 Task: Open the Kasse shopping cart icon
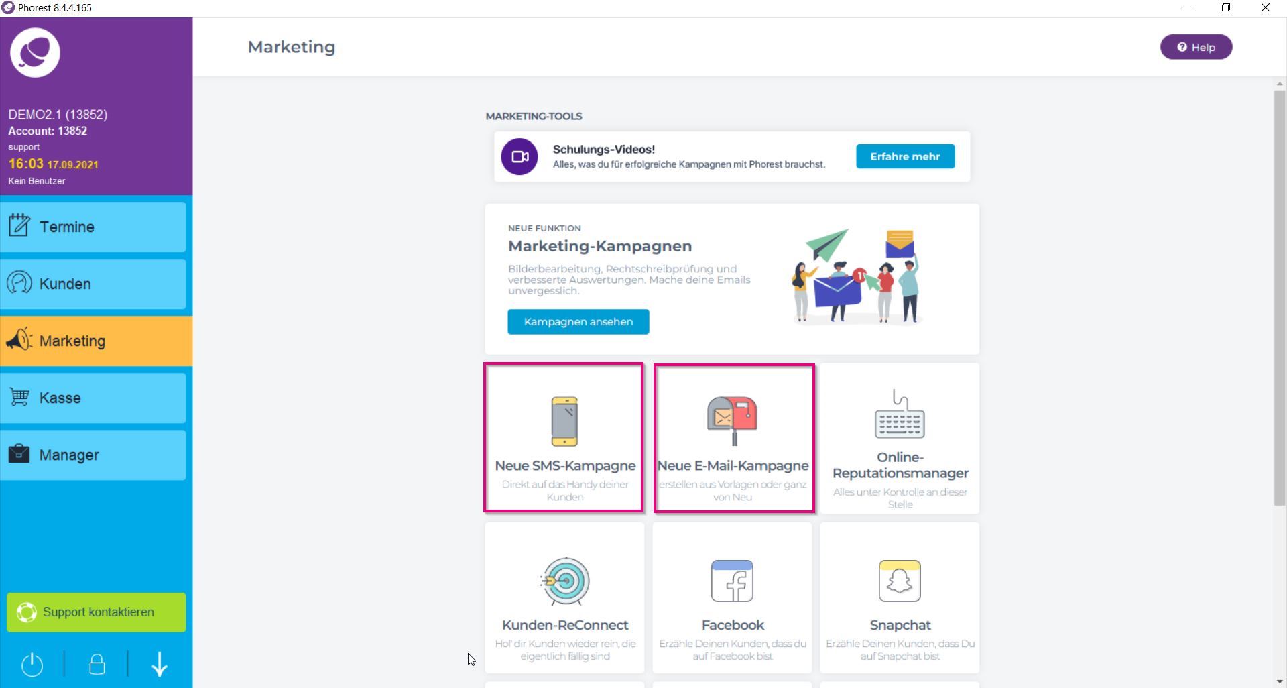(19, 397)
